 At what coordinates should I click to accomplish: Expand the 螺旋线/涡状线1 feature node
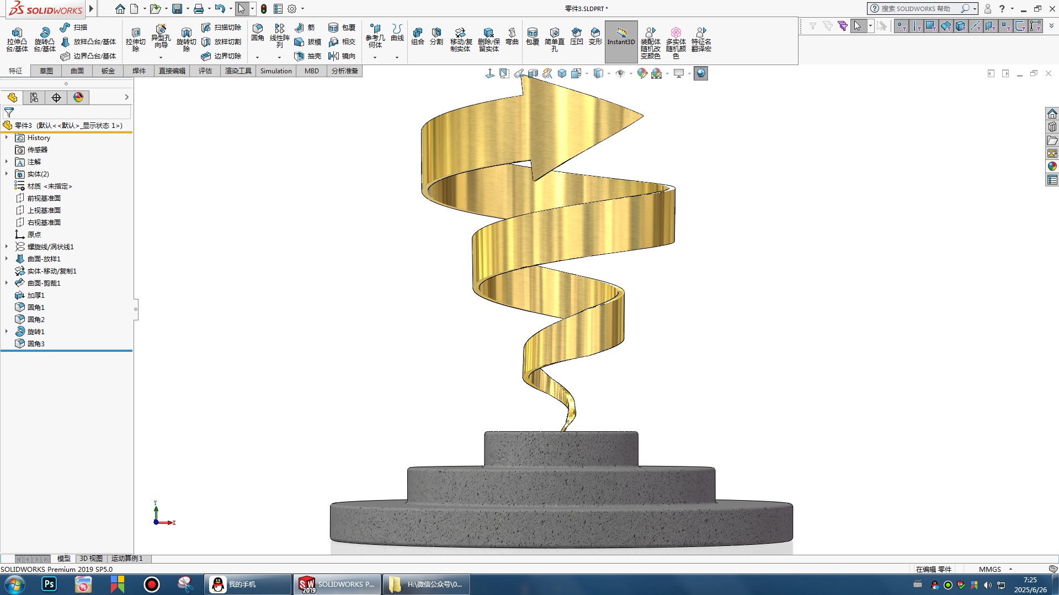pos(7,246)
